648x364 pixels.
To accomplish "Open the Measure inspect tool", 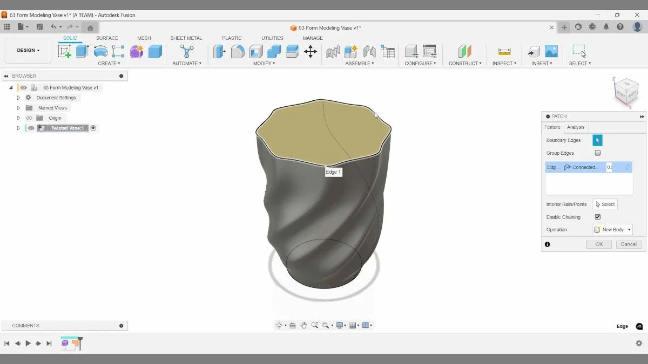I will coord(504,52).
